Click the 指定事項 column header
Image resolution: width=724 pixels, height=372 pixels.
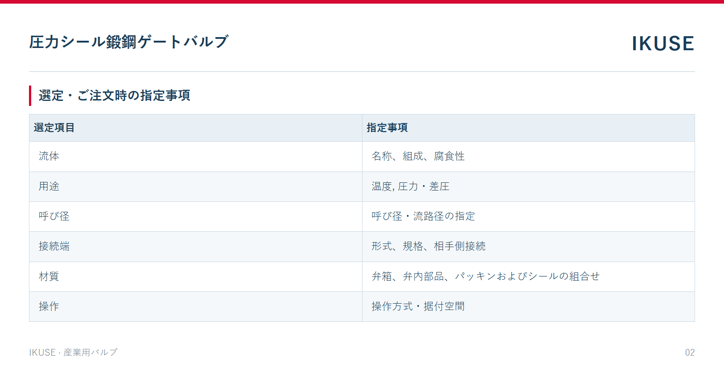tap(529, 128)
